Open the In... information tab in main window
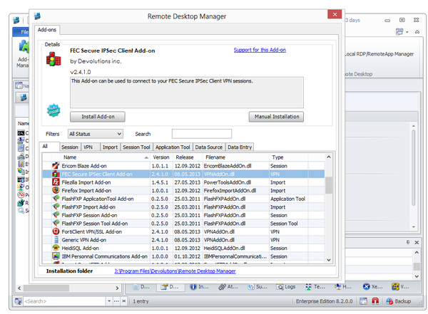Image resolution: width=428 pixels, height=314 pixels. coord(199,287)
